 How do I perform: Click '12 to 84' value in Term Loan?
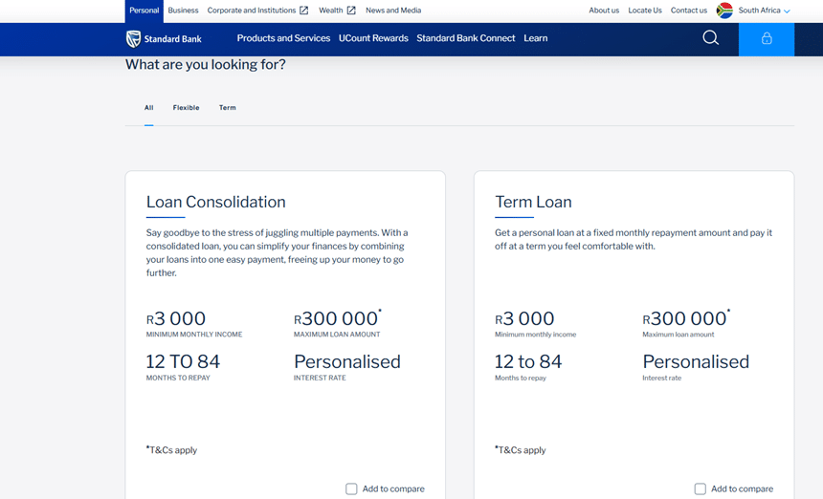(528, 361)
